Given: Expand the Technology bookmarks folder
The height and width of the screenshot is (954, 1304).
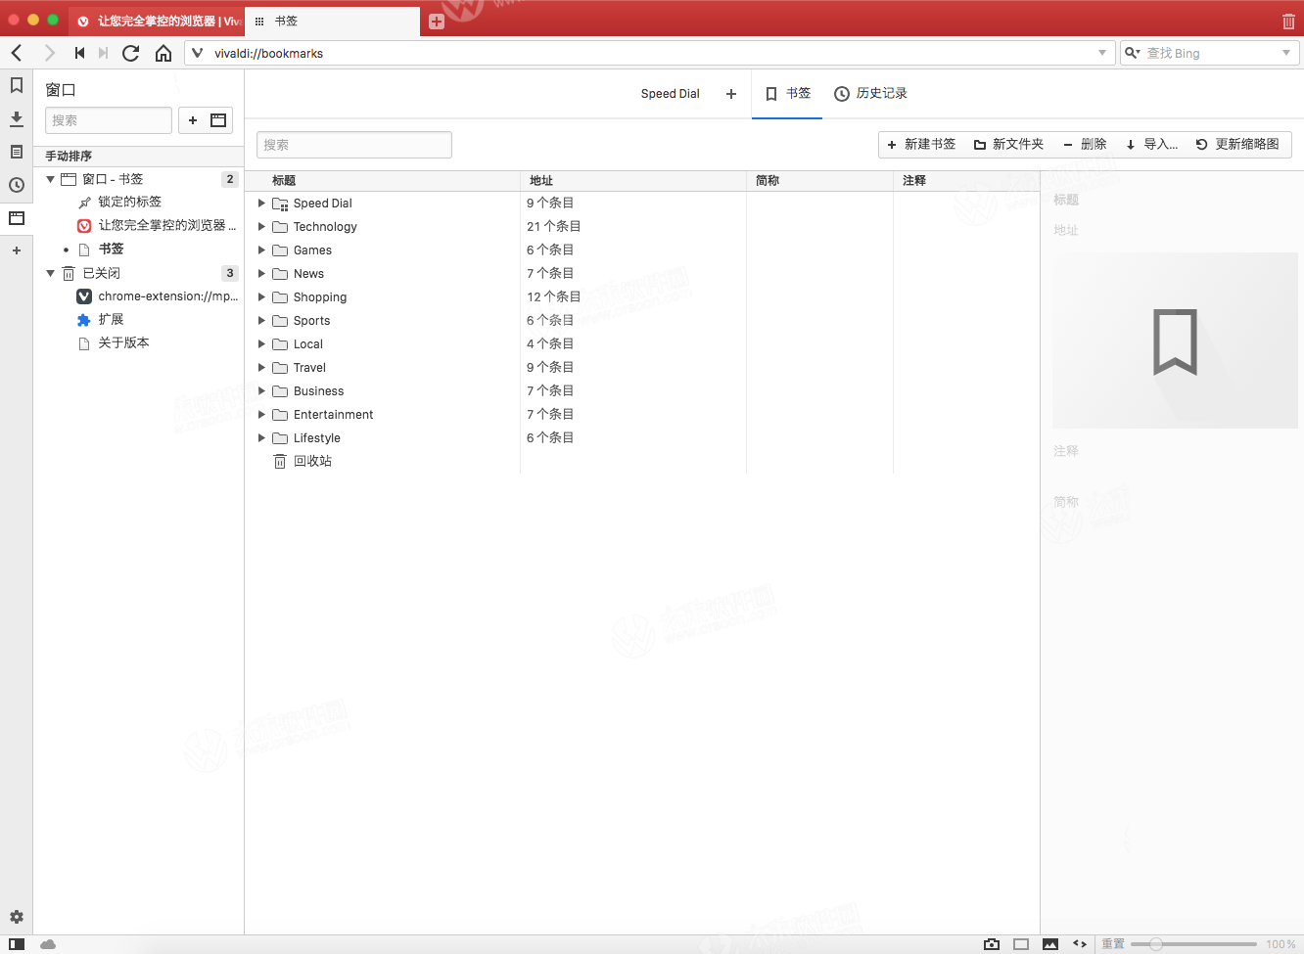Looking at the screenshot, I should point(260,226).
